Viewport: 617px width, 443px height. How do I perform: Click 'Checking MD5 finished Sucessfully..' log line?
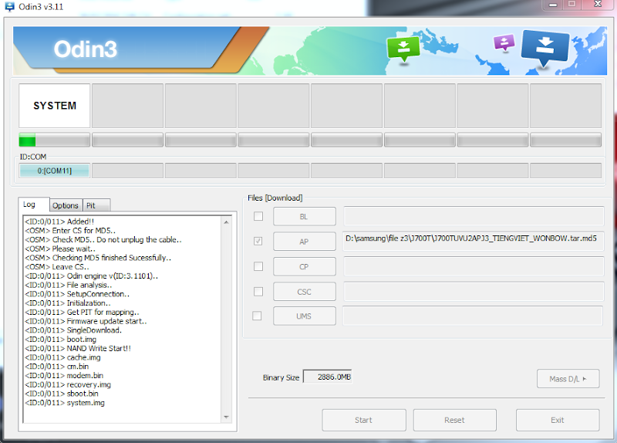click(98, 258)
